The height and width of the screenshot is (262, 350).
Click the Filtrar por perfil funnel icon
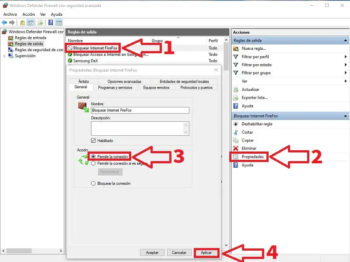(236, 57)
